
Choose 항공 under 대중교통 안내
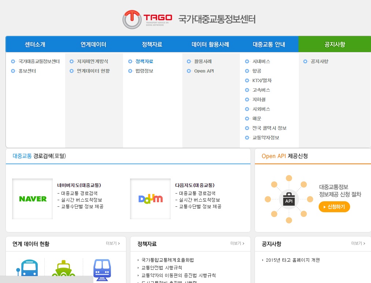[x=257, y=71]
